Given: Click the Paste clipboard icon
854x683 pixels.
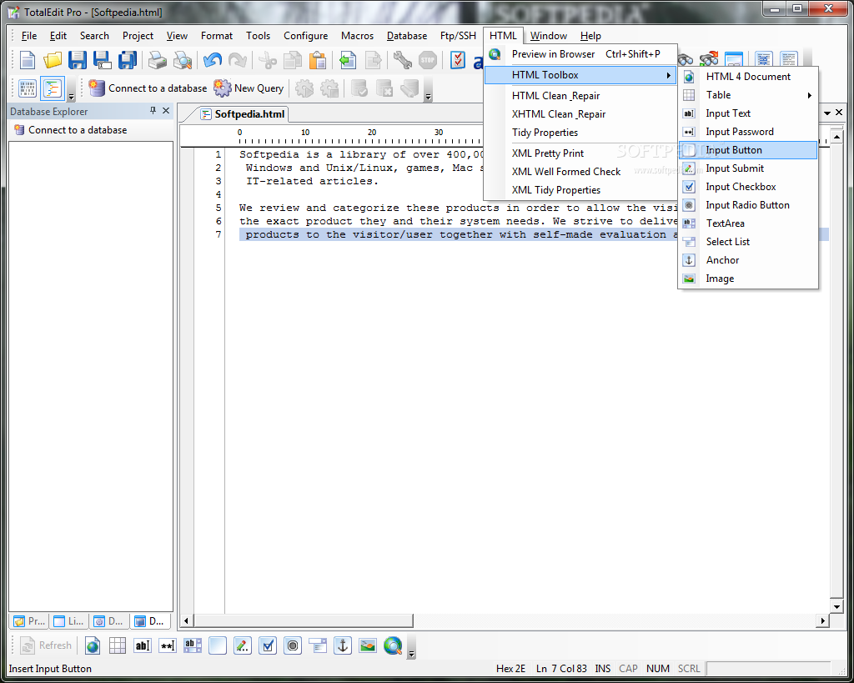Looking at the screenshot, I should (x=318, y=60).
